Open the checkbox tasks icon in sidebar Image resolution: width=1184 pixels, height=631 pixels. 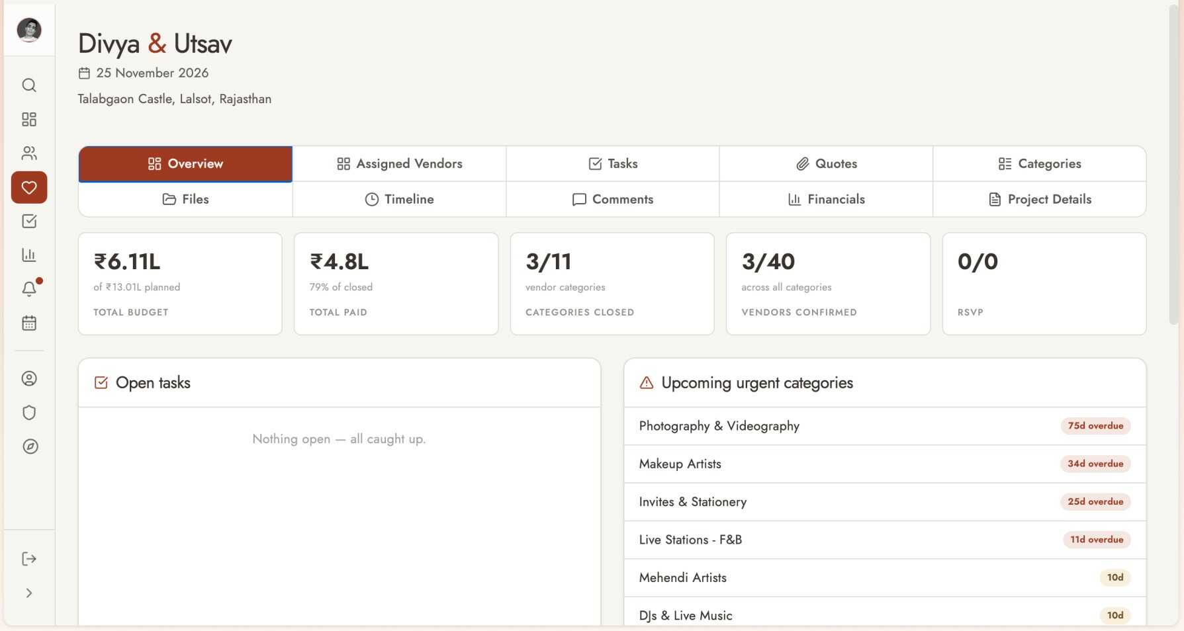(29, 221)
